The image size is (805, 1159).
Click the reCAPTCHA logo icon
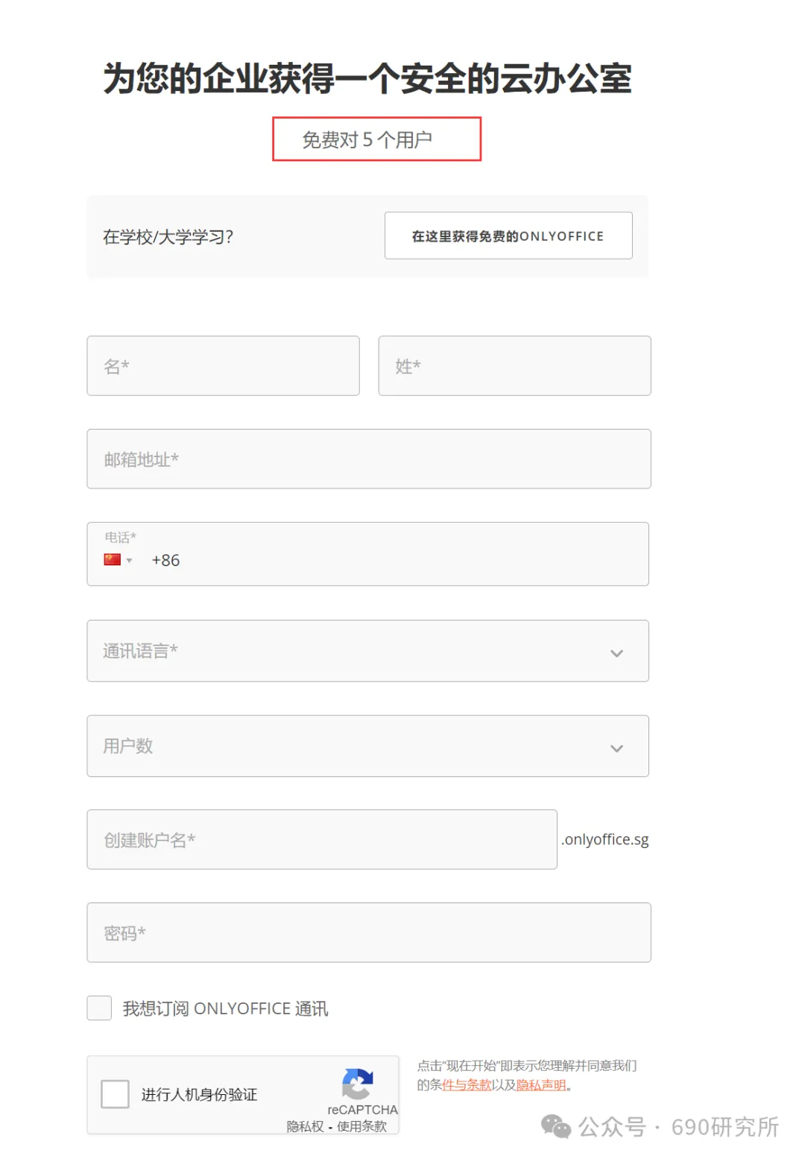click(358, 1084)
